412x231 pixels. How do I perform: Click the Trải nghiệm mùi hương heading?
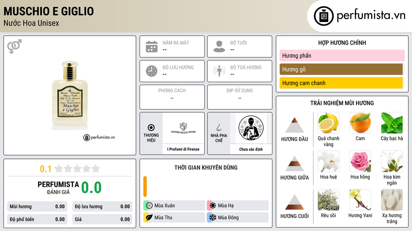[x=342, y=103]
